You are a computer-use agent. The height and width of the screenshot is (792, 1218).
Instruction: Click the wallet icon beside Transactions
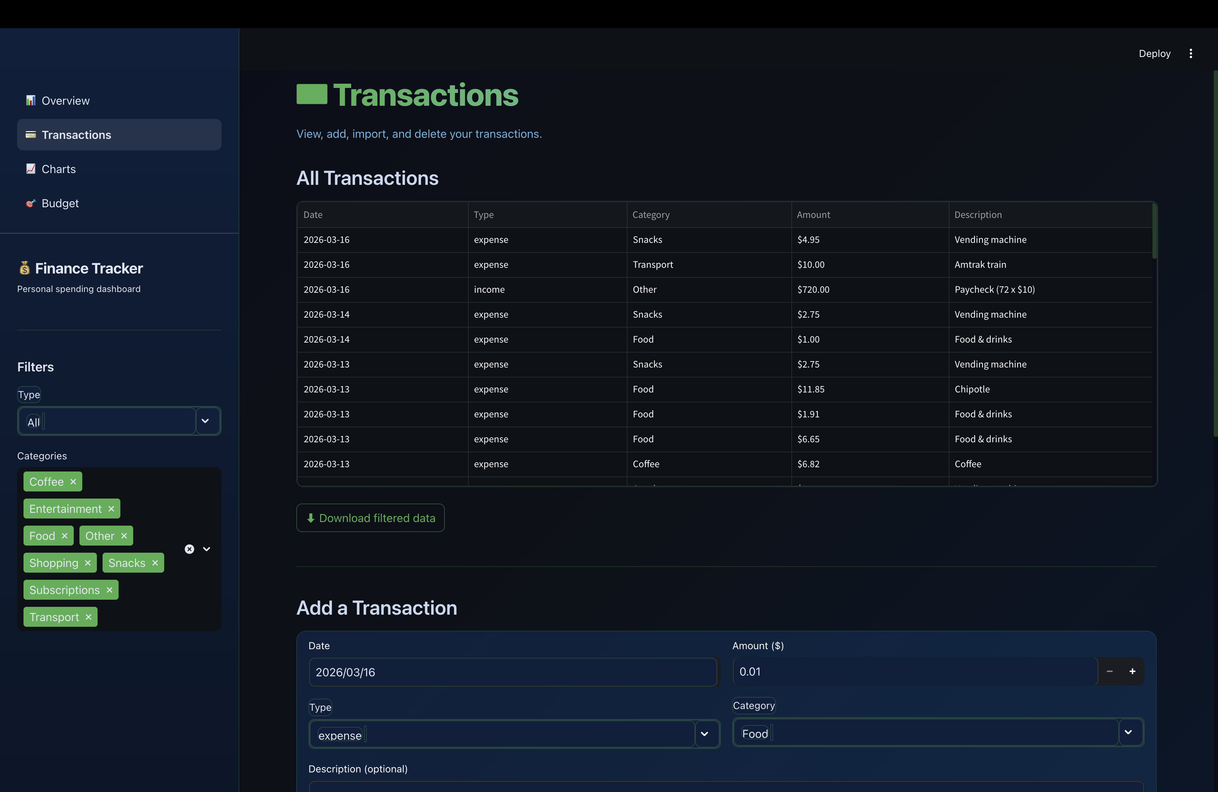(30, 135)
